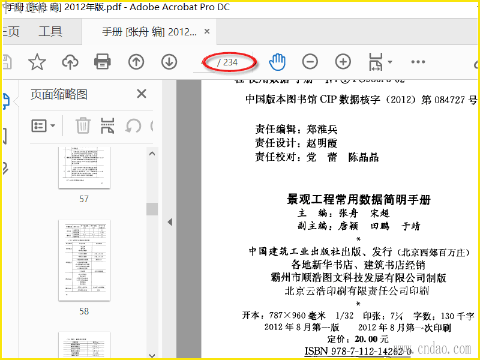This screenshot has height=360, width=480.
Task: Close the 手册 document tab
Action: pyautogui.click(x=207, y=31)
